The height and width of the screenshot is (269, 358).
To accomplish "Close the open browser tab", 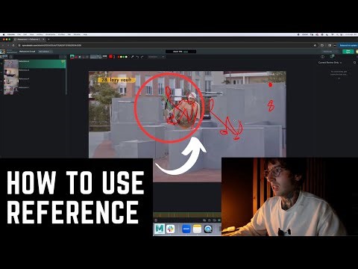I will (43, 40).
